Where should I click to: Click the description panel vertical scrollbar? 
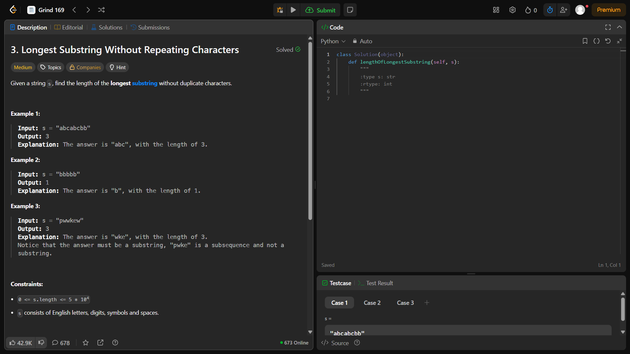point(310,131)
